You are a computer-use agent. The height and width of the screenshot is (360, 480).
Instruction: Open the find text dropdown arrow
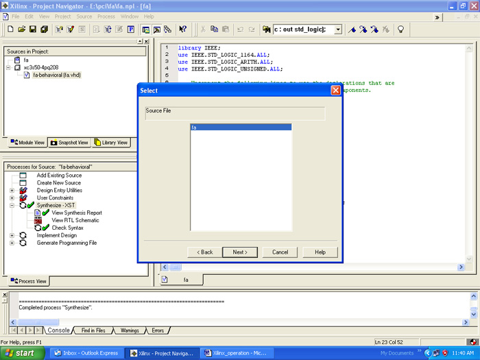click(x=338, y=29)
